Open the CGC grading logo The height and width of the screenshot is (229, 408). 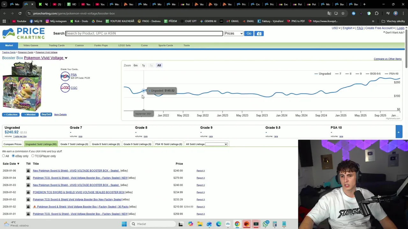click(65, 88)
